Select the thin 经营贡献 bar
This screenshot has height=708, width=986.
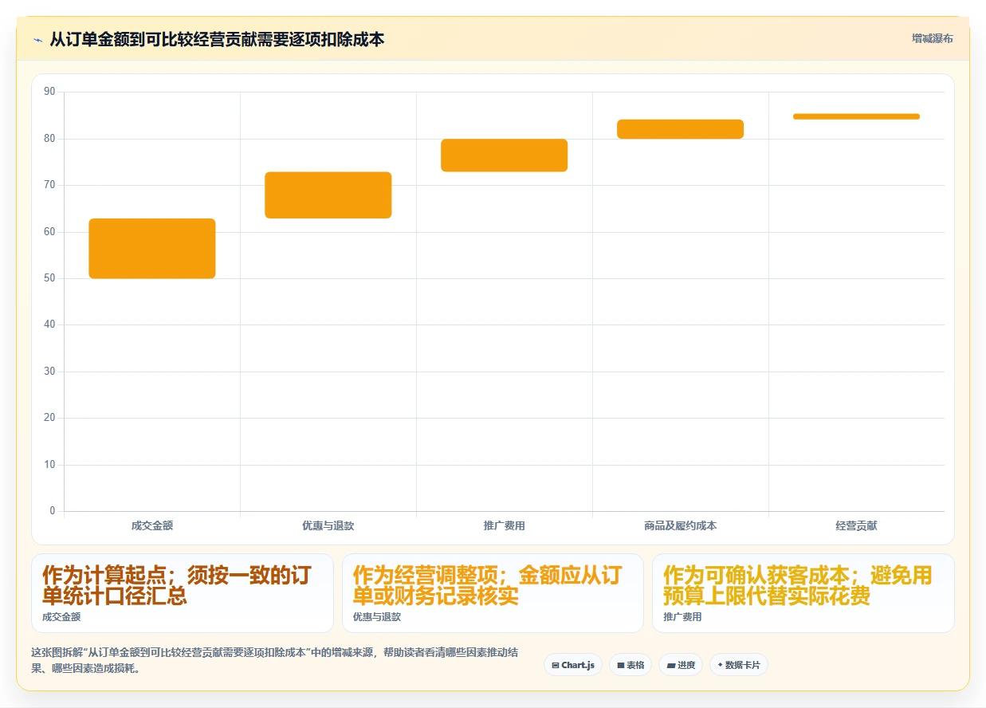(x=857, y=116)
